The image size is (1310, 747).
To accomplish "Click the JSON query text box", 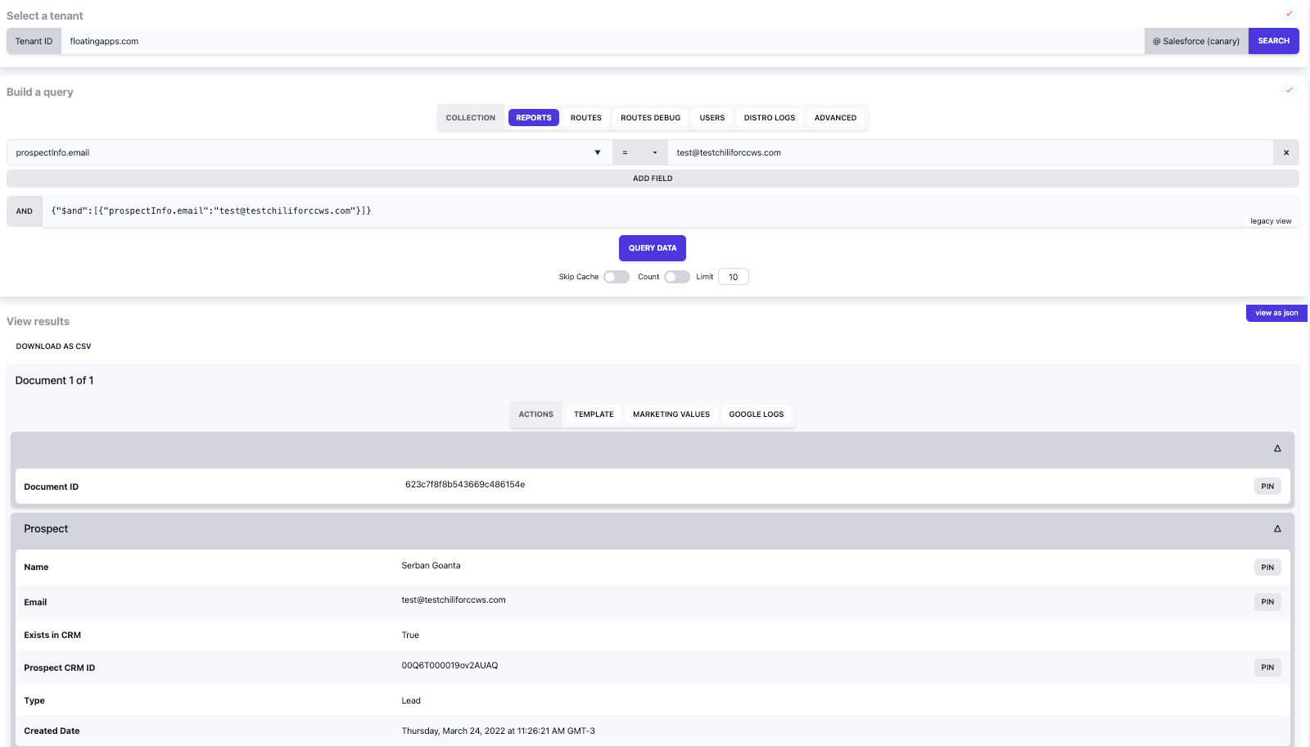I will (x=671, y=211).
